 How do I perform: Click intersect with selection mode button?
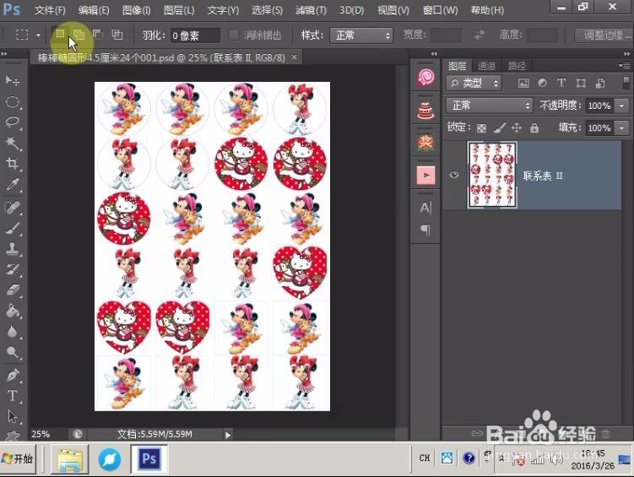point(117,35)
